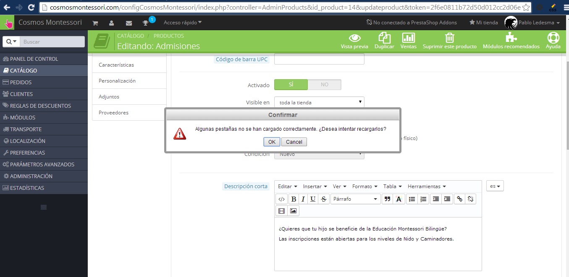Toggle italic formatting in editor
The height and width of the screenshot is (277, 569).
tap(303, 199)
